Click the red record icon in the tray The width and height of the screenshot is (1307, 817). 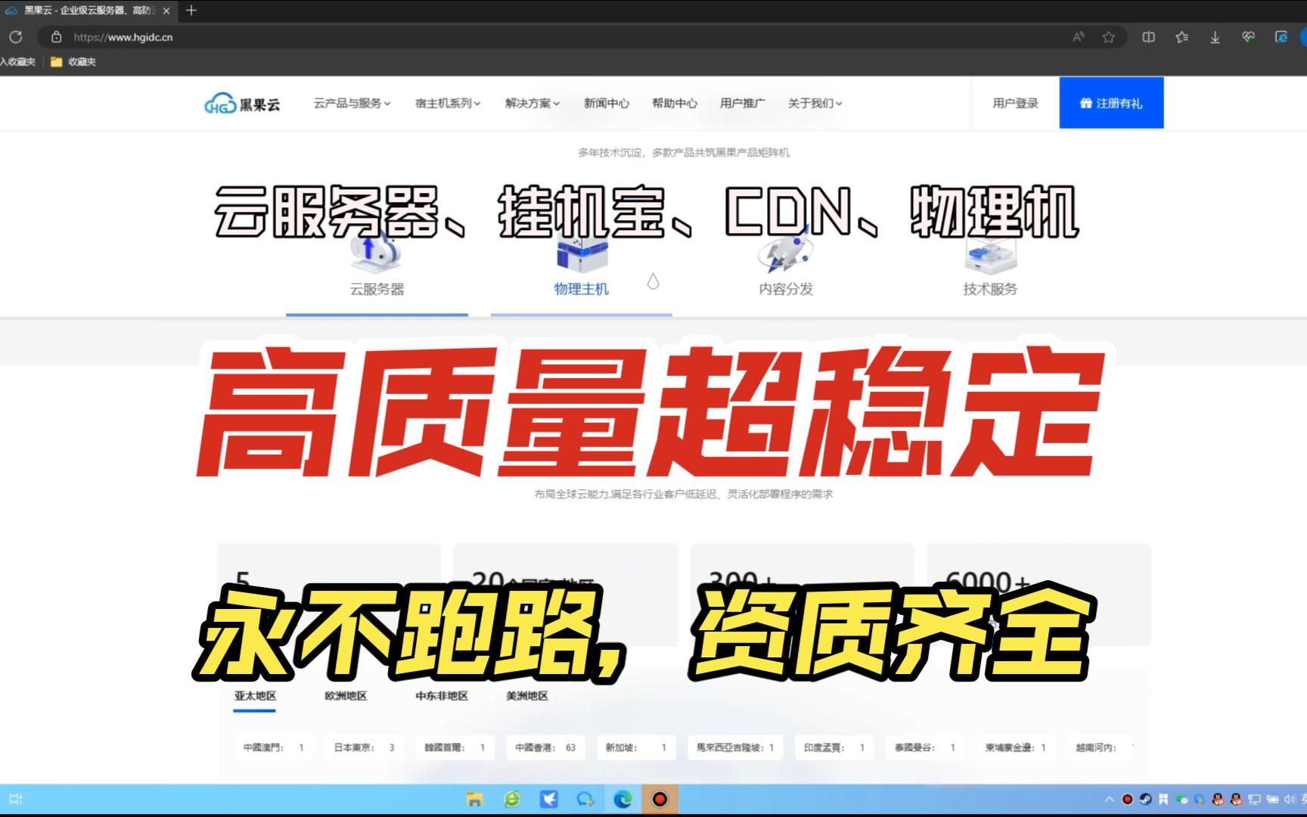[1127, 799]
